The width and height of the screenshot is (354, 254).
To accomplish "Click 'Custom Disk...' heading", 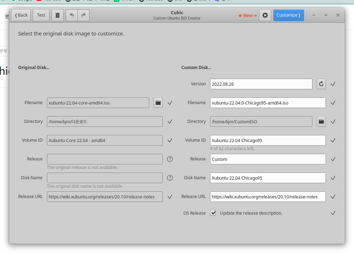I will point(196,68).
